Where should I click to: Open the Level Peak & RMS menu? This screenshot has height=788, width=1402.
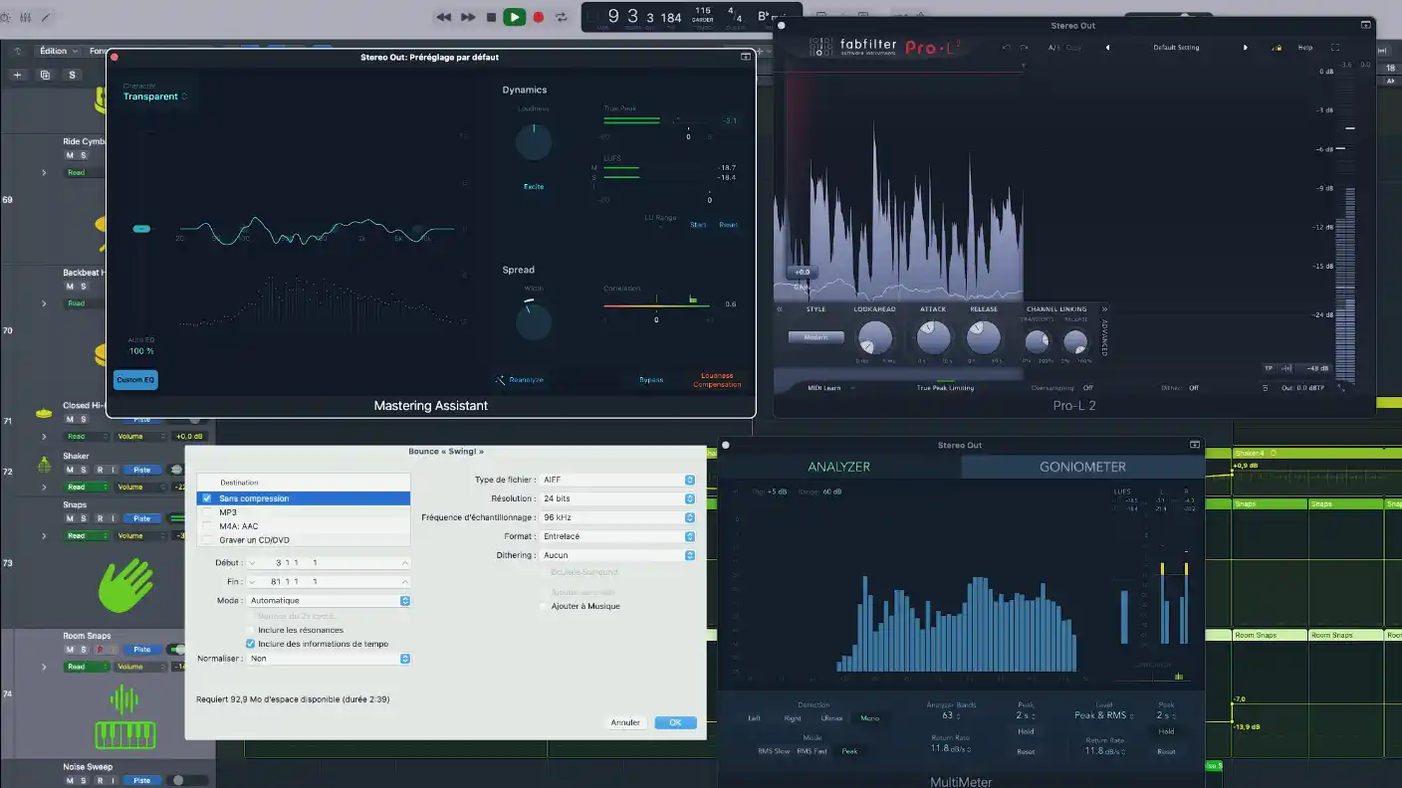pos(1104,715)
